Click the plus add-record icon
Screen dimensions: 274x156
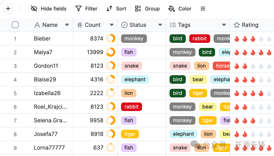coord(8,9)
